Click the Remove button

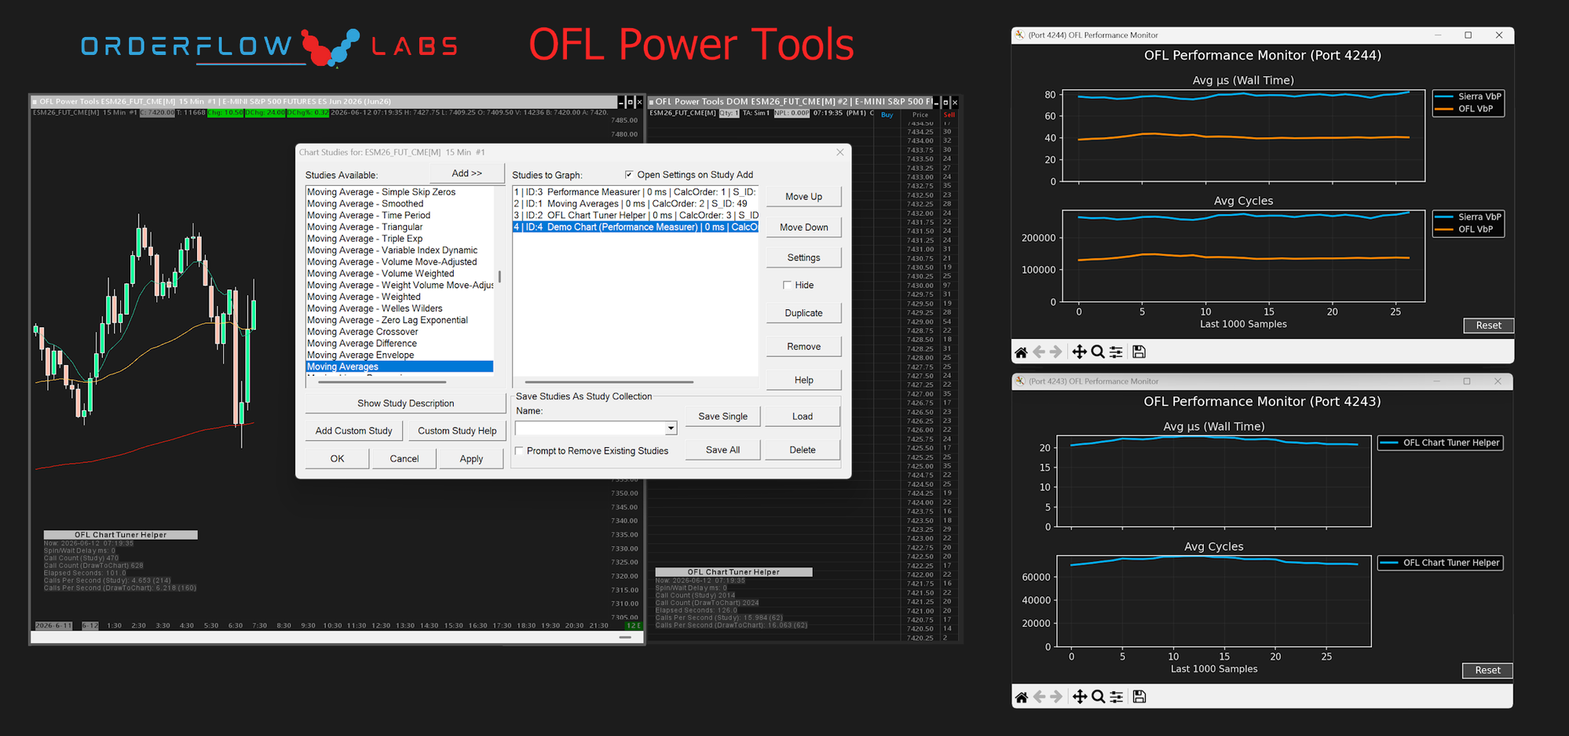803,346
